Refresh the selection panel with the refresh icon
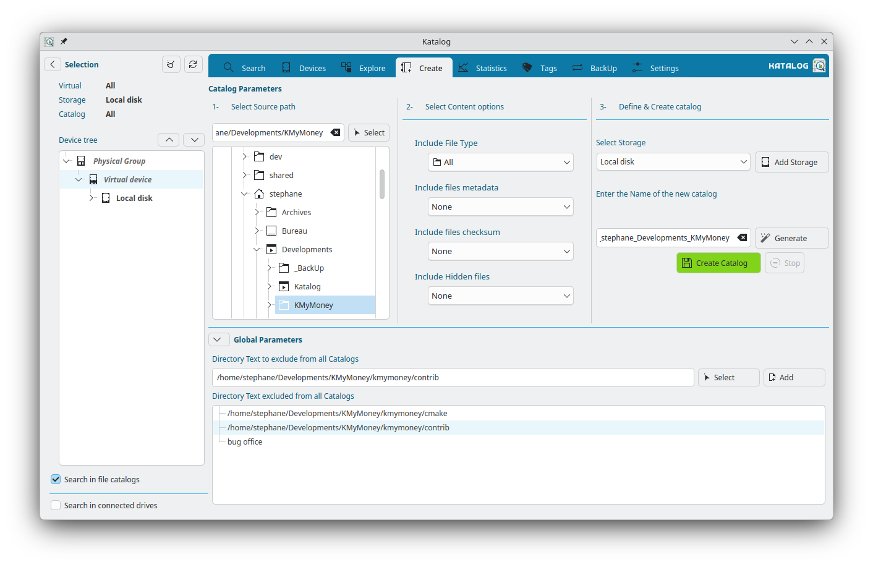Image resolution: width=873 pixels, height=567 pixels. [x=193, y=64]
